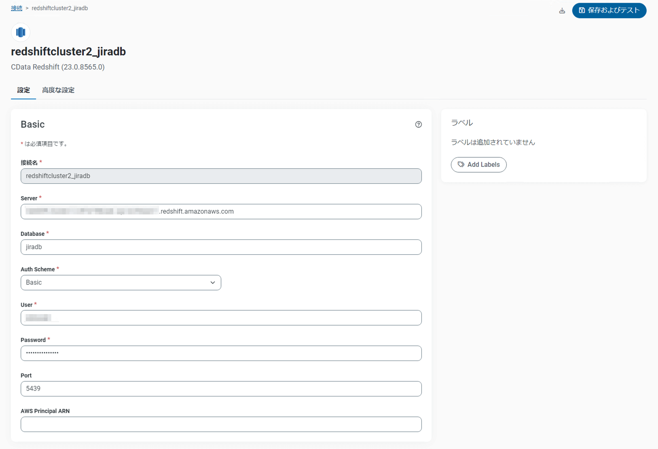Click the empty AWS Principal ARN field
This screenshot has width=658, height=449.
[x=221, y=424]
